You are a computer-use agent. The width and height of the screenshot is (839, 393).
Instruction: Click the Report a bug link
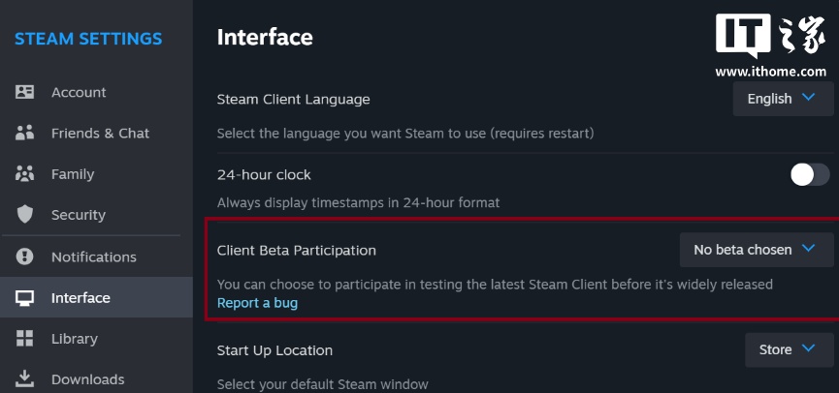tap(257, 303)
